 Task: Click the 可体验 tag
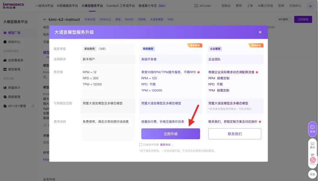142,19
